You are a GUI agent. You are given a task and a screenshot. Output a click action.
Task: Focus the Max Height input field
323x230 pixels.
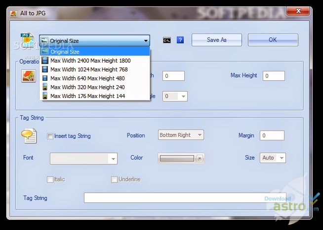coord(274,76)
